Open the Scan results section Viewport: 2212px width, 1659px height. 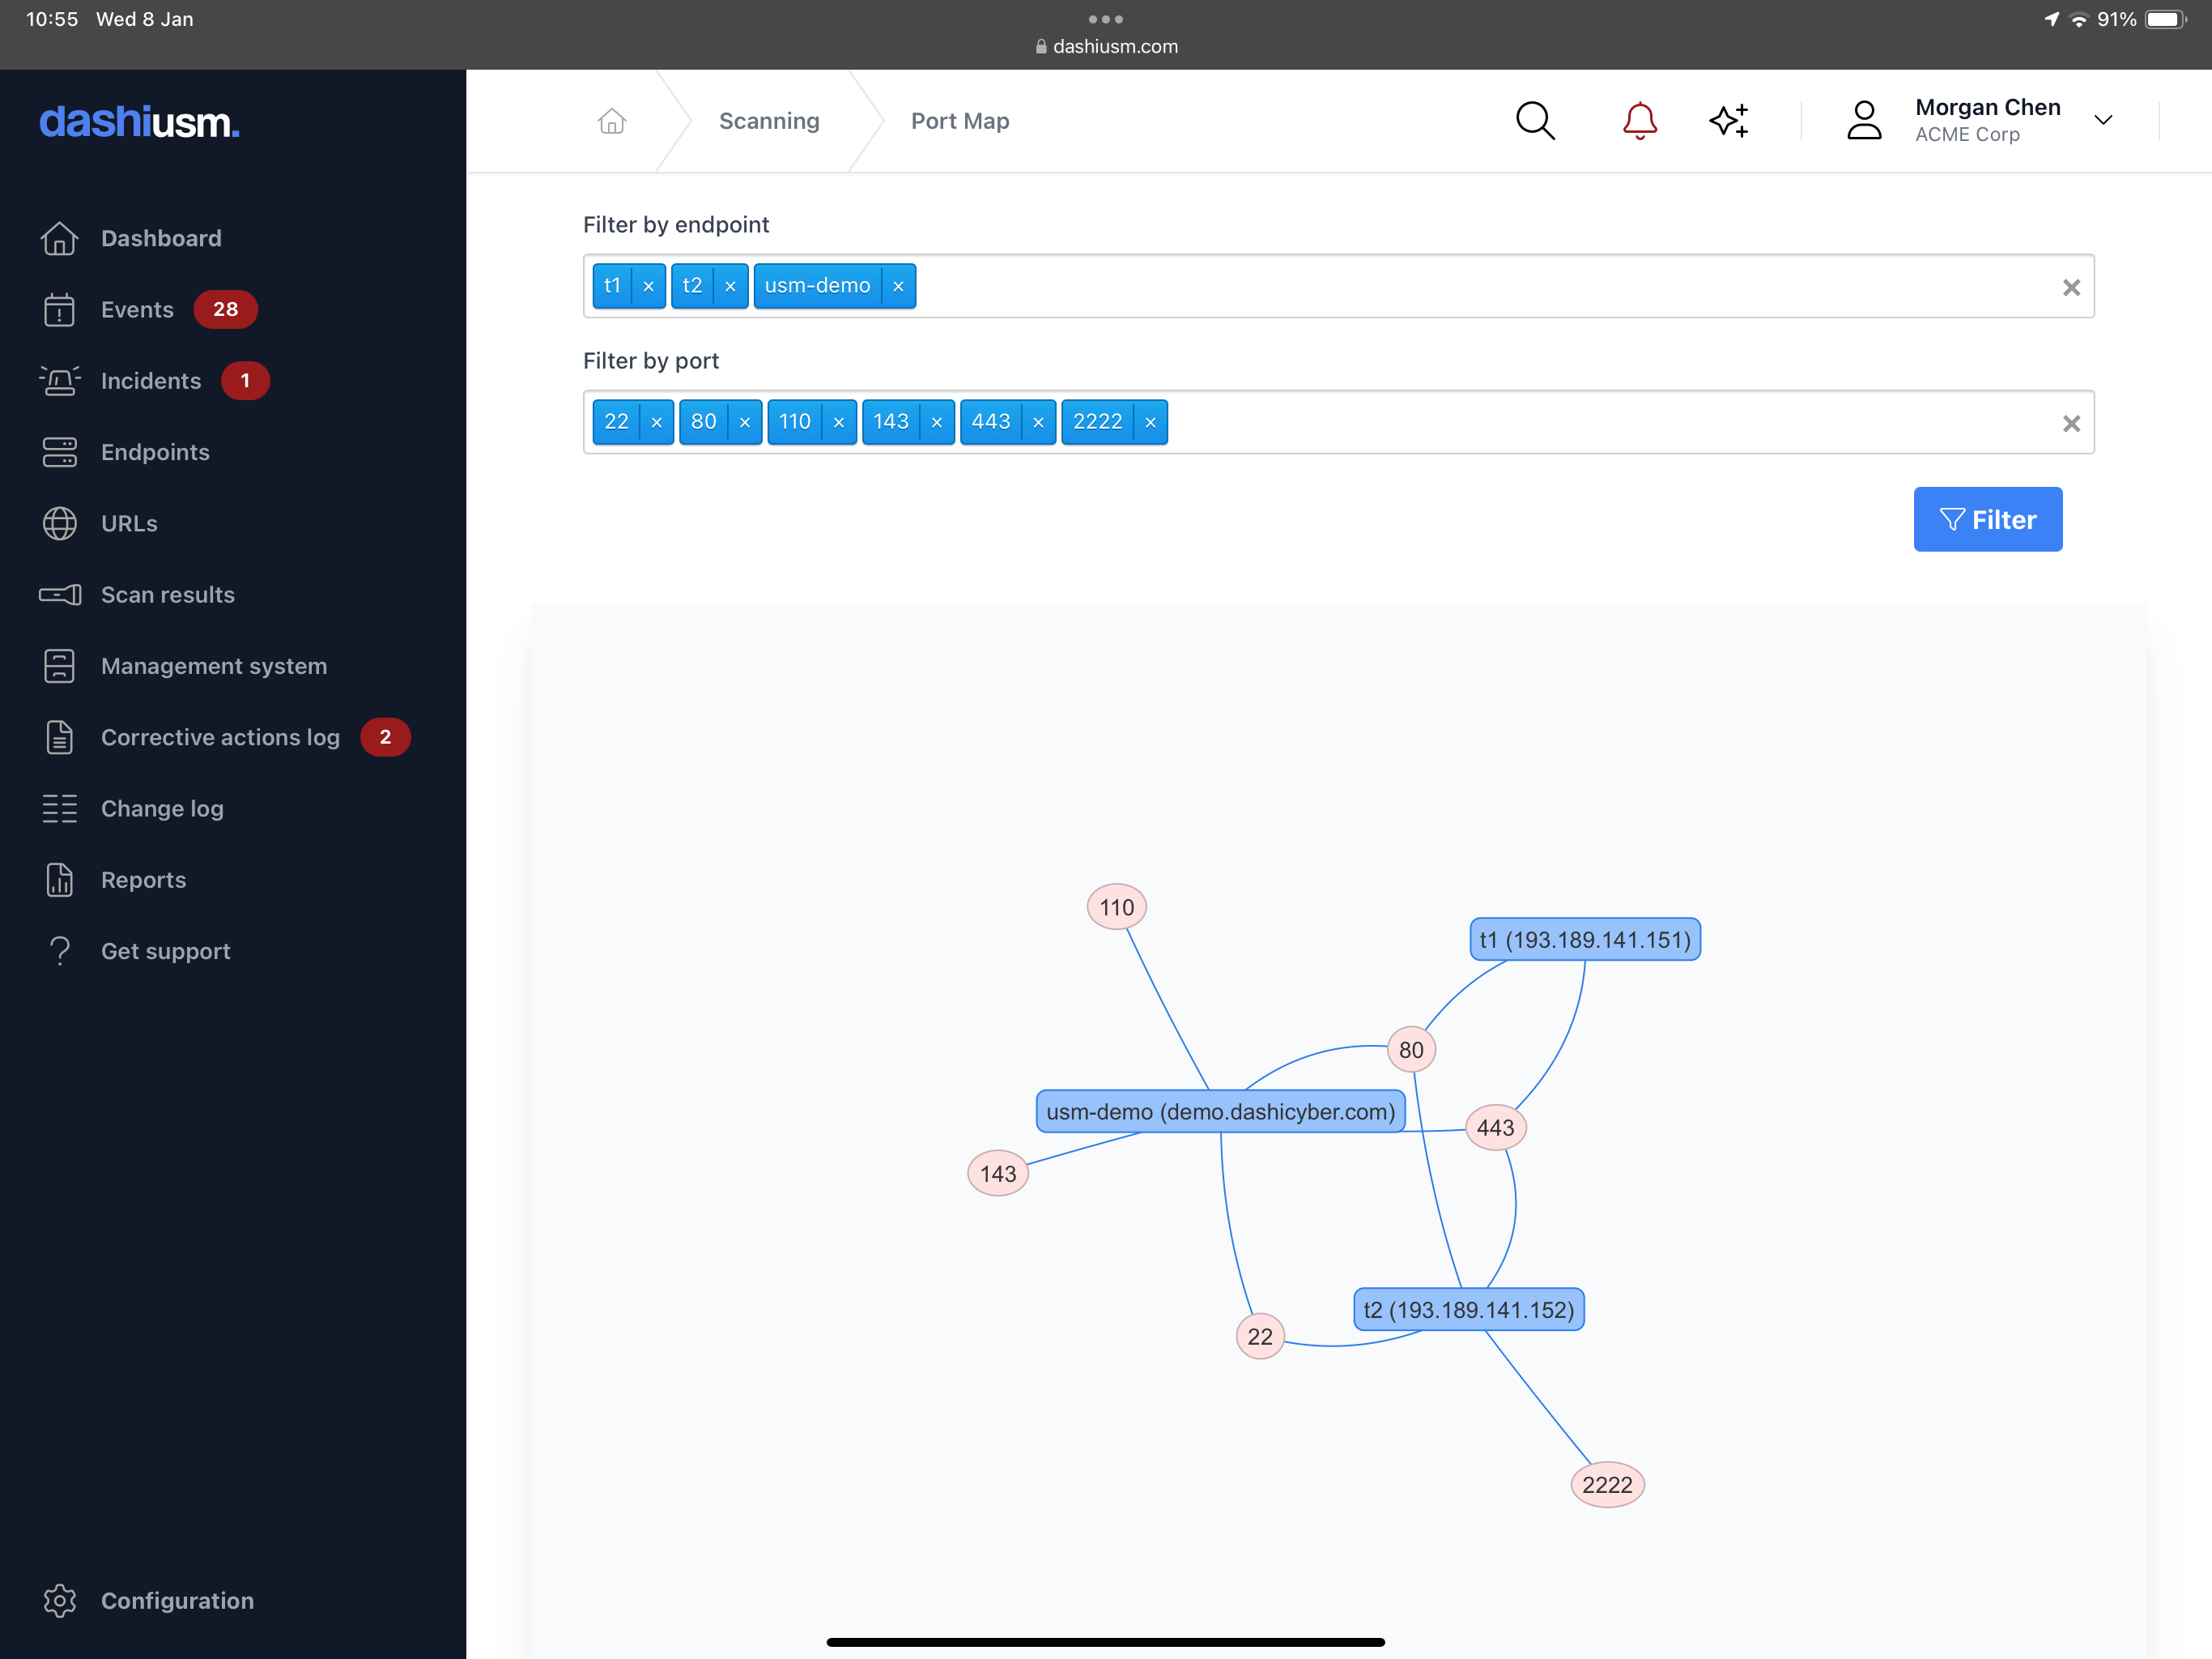(168, 595)
